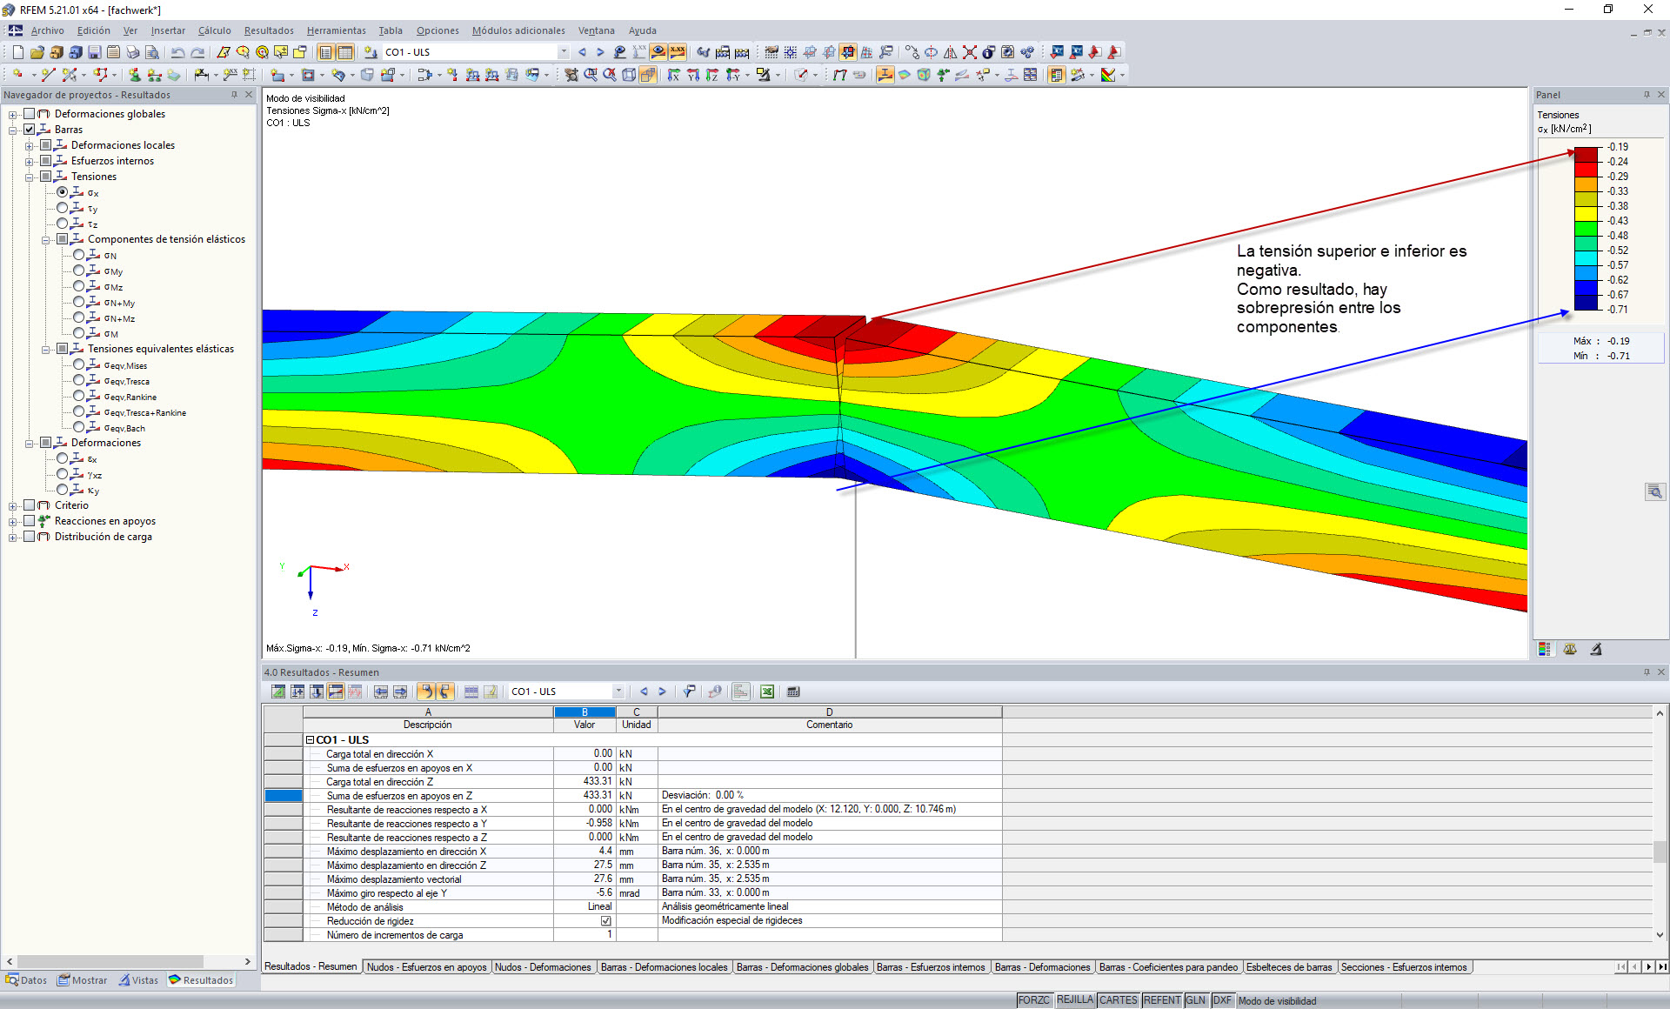Click Reducción de rigidez checkbox cell

tap(605, 921)
